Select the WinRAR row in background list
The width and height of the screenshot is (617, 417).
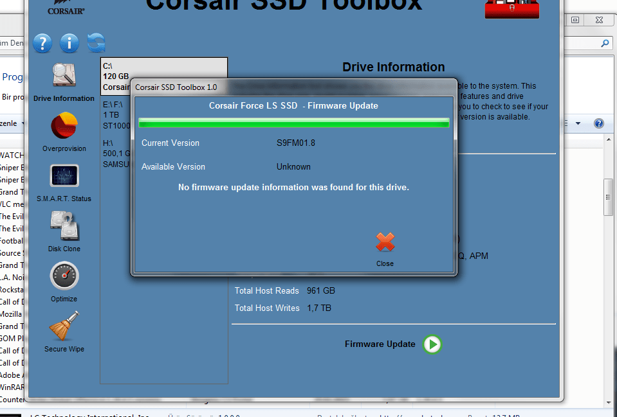[x=12, y=387]
